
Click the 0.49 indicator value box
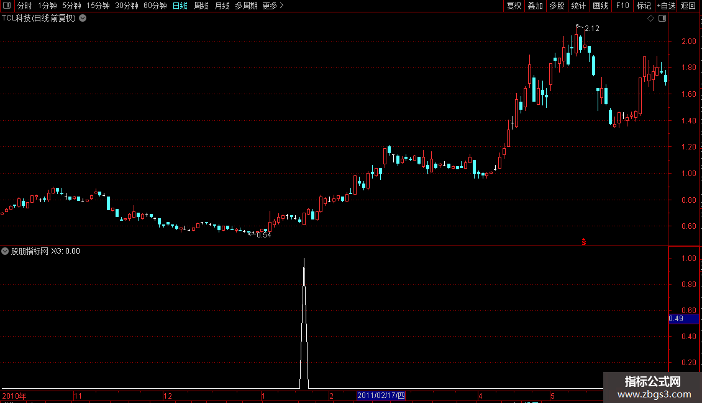[x=683, y=319]
